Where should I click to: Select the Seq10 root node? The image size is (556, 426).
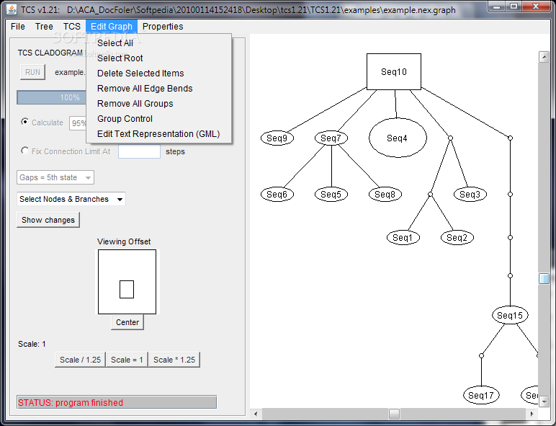tap(394, 71)
